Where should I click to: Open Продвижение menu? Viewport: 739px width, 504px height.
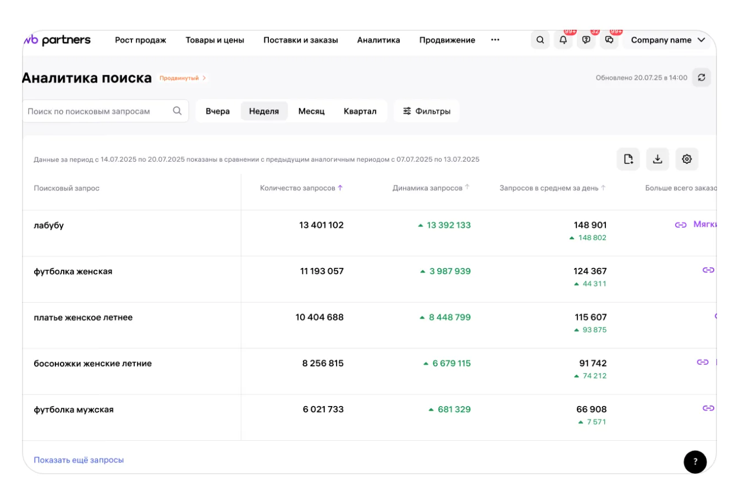click(447, 40)
